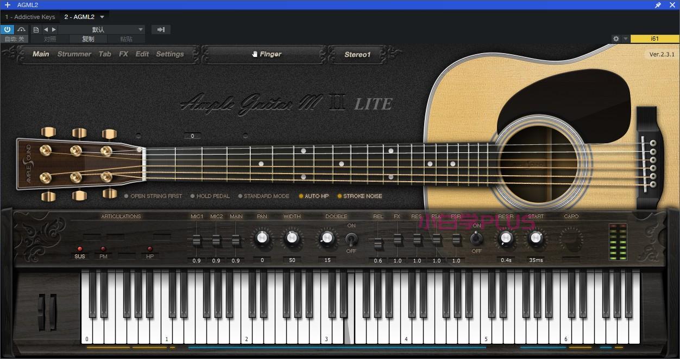The width and height of the screenshot is (680, 359).
Task: Click the RES R value 0.4s
Action: [506, 260]
